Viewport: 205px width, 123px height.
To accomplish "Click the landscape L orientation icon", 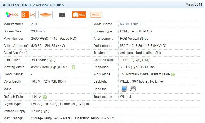I will [62, 15].
